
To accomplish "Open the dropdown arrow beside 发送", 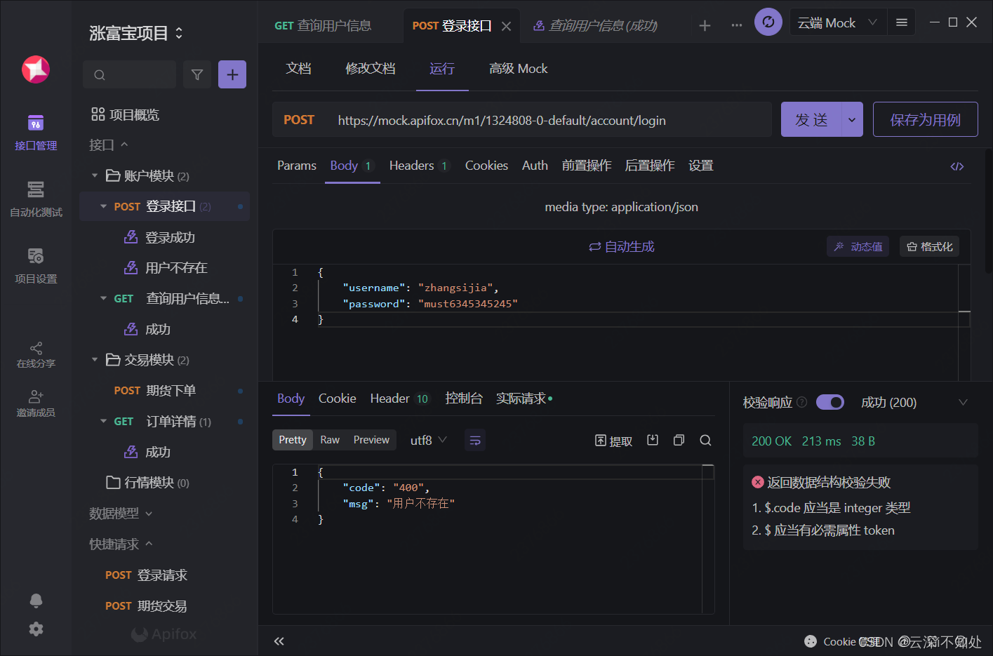I will point(852,120).
